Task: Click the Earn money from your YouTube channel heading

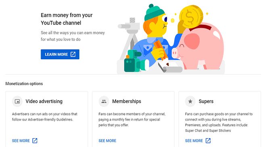Action: pyautogui.click(x=66, y=19)
